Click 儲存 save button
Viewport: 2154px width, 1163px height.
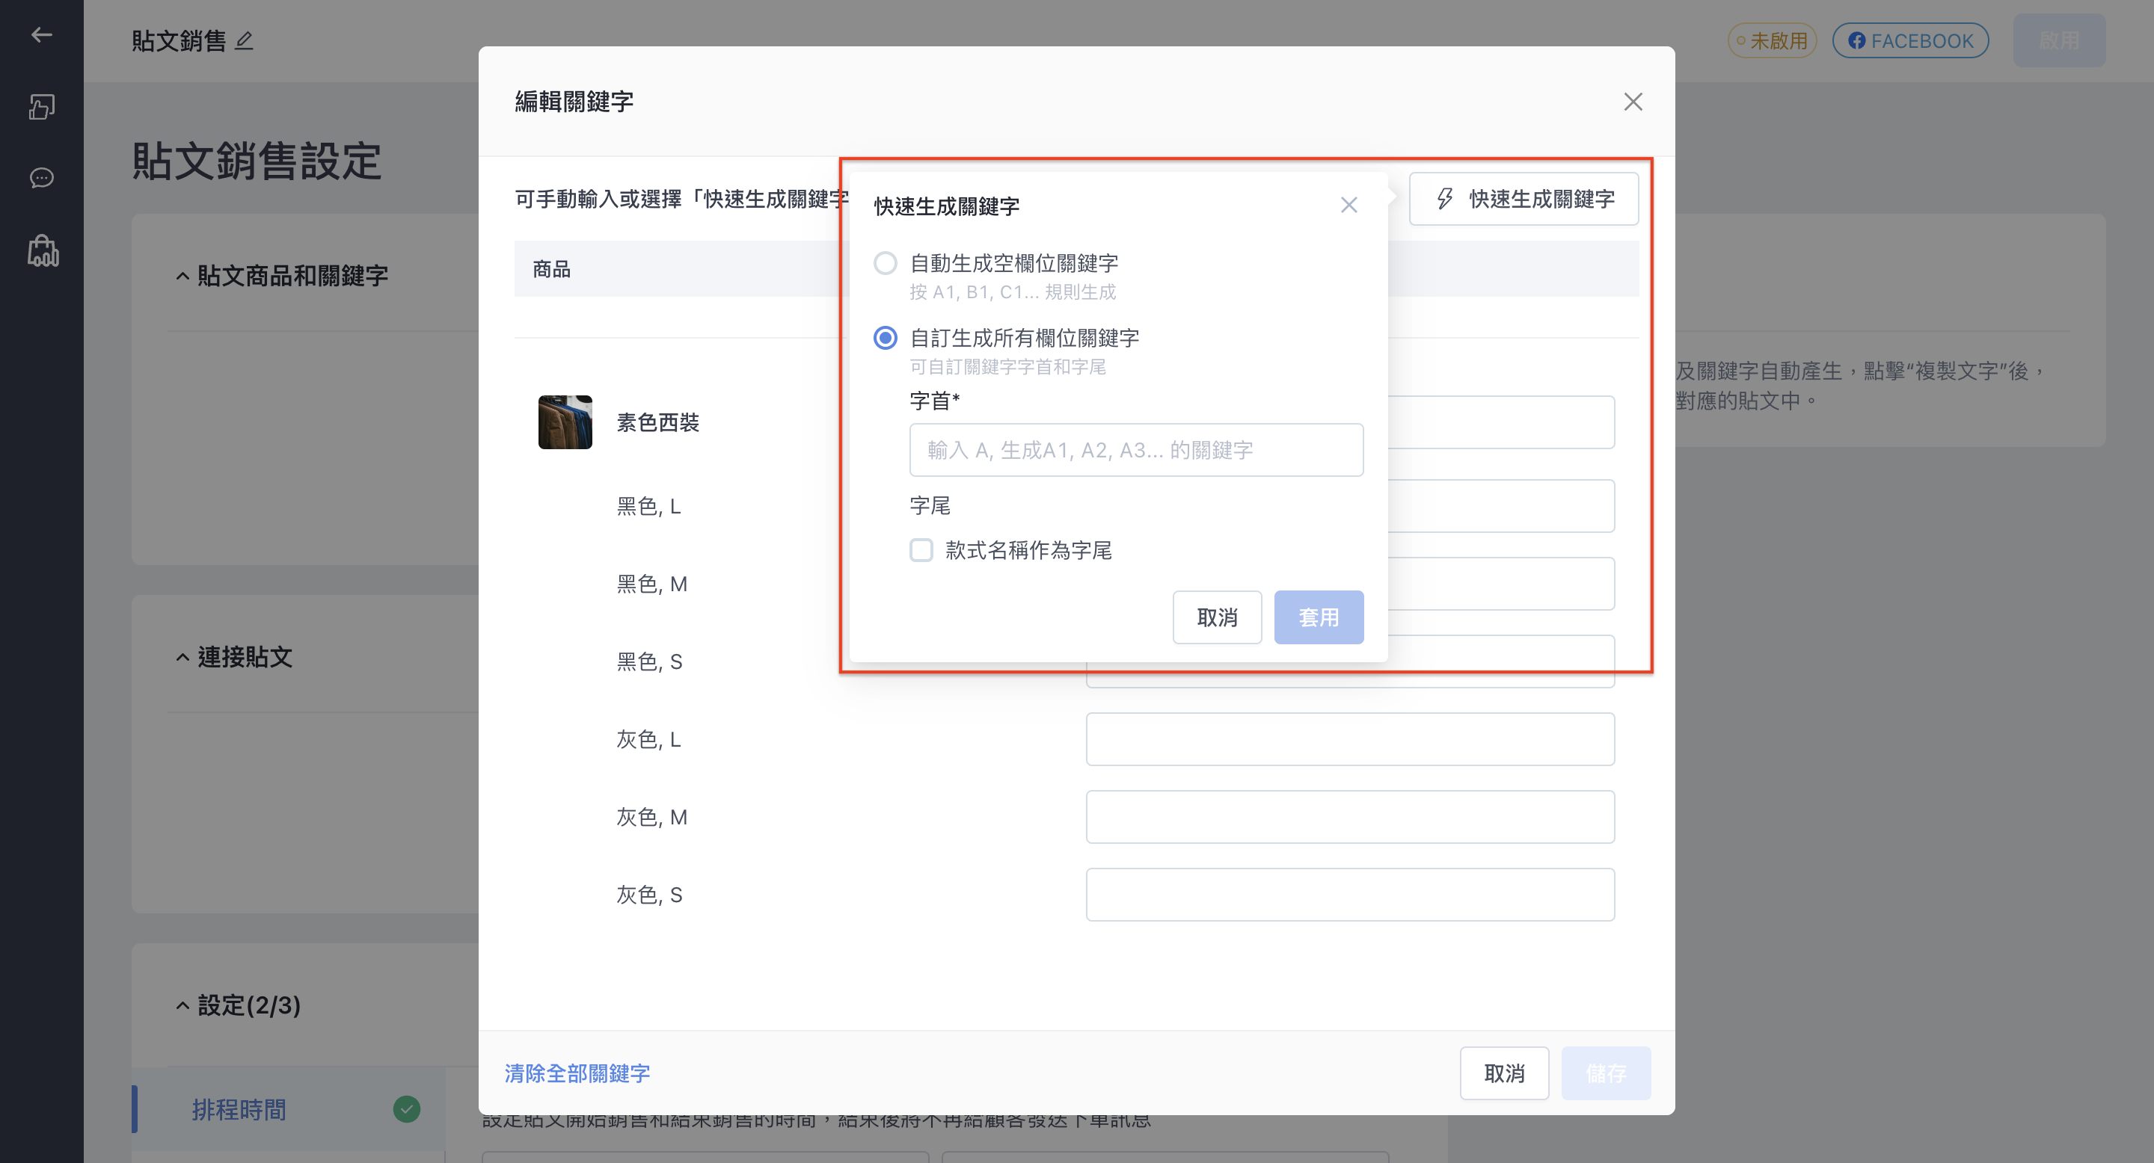click(1606, 1073)
